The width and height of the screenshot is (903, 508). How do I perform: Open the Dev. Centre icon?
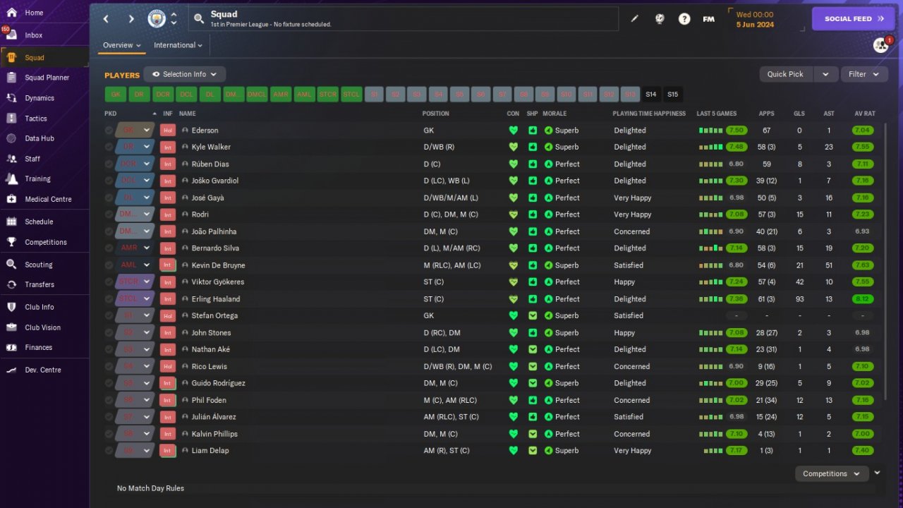pyautogui.click(x=11, y=370)
